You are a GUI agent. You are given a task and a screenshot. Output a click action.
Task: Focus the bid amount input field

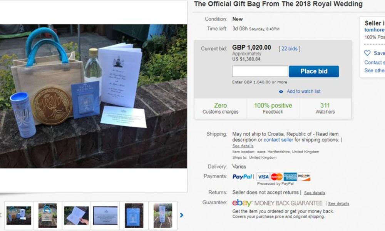[260, 72]
